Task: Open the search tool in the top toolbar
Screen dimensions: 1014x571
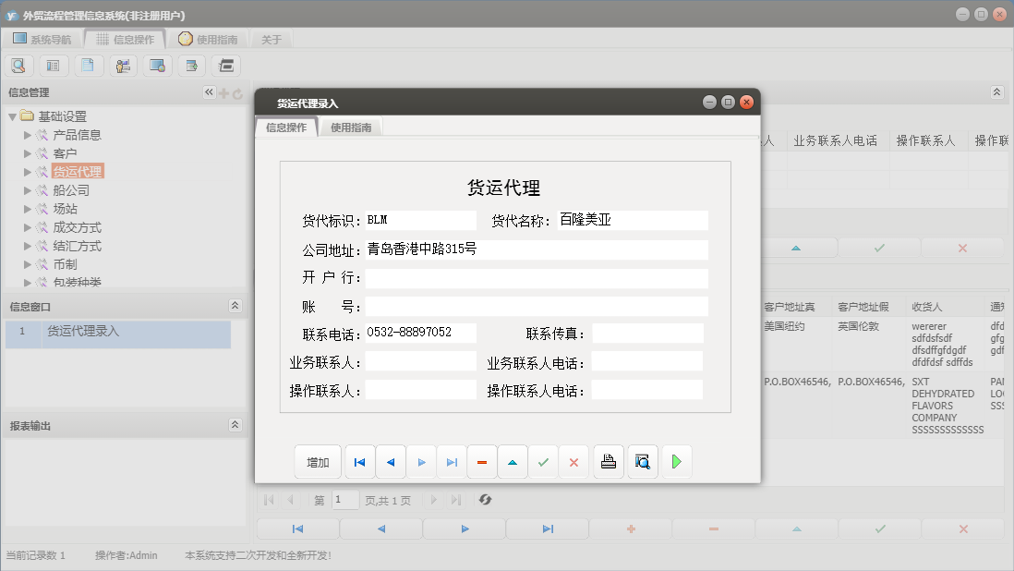Action: [x=18, y=66]
